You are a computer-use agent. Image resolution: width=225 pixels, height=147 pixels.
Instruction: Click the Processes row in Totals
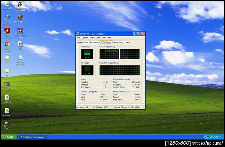click(x=94, y=87)
